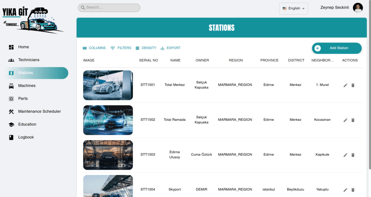Click the plus icon in Add Station
371x197 pixels.
(x=317, y=48)
